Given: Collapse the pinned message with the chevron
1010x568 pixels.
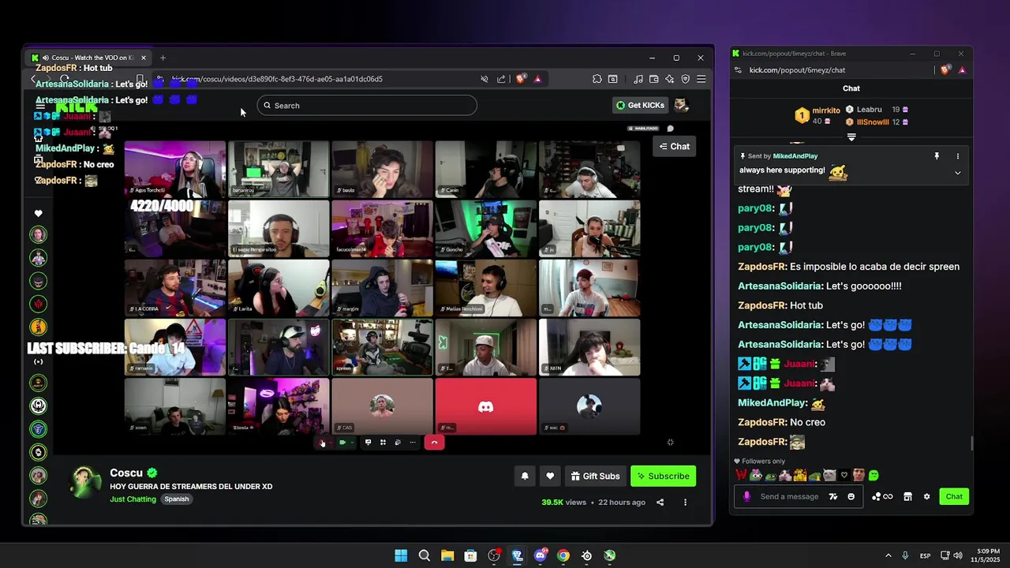Looking at the screenshot, I should click(x=957, y=173).
